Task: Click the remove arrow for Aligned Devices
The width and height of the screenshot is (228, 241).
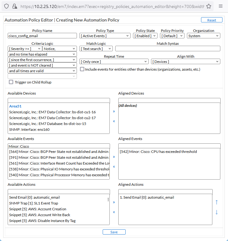Action: (x=114, y=121)
